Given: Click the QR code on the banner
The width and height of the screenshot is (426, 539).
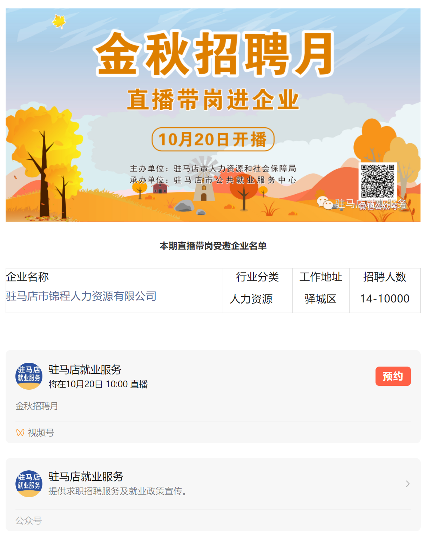Looking at the screenshot, I should (378, 181).
